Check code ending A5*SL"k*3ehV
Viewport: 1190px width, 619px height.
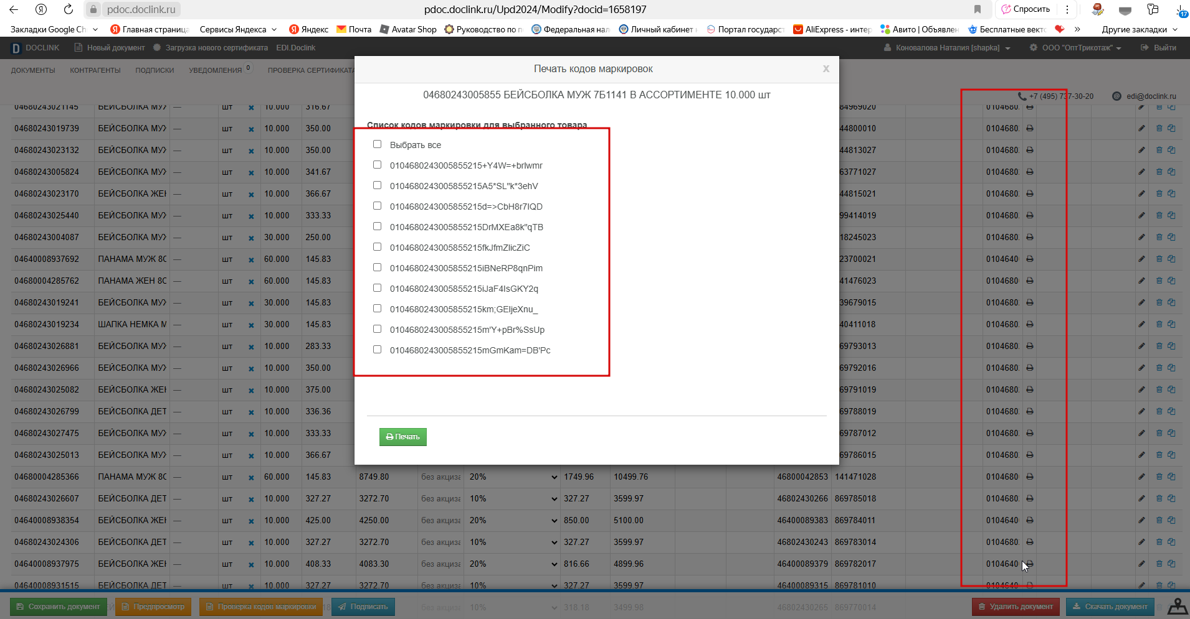pos(377,185)
